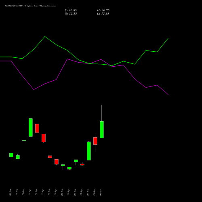This screenshot has width=202, height=202.
Task: Click the 18 Sep date label
Action: 49,192
